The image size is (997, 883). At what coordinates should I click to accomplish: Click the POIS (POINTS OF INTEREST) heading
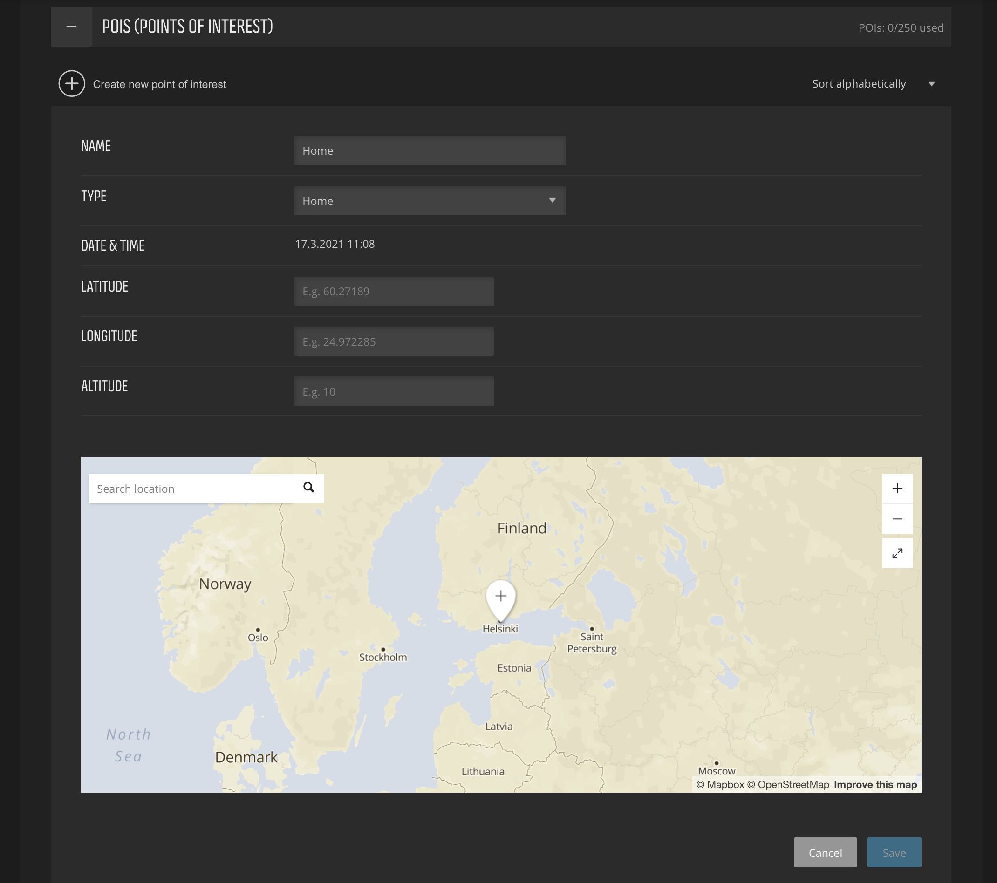[x=188, y=27]
